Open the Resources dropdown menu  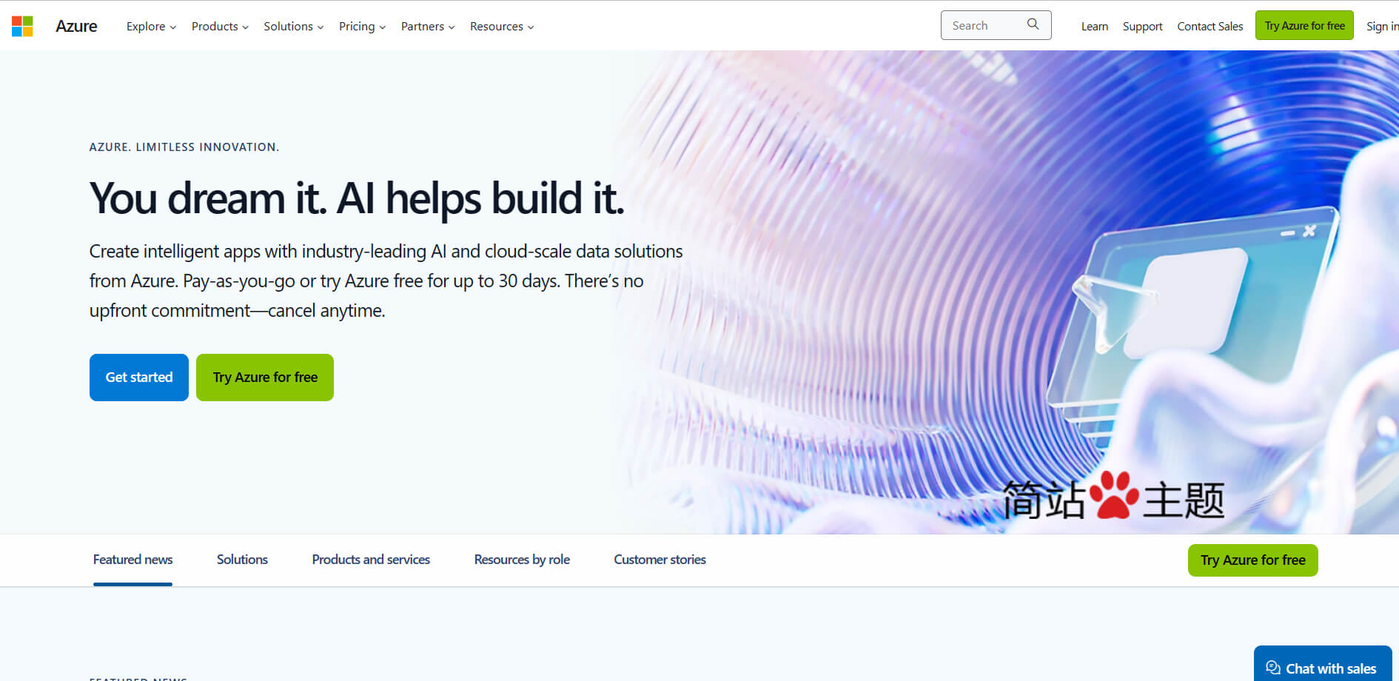501,27
